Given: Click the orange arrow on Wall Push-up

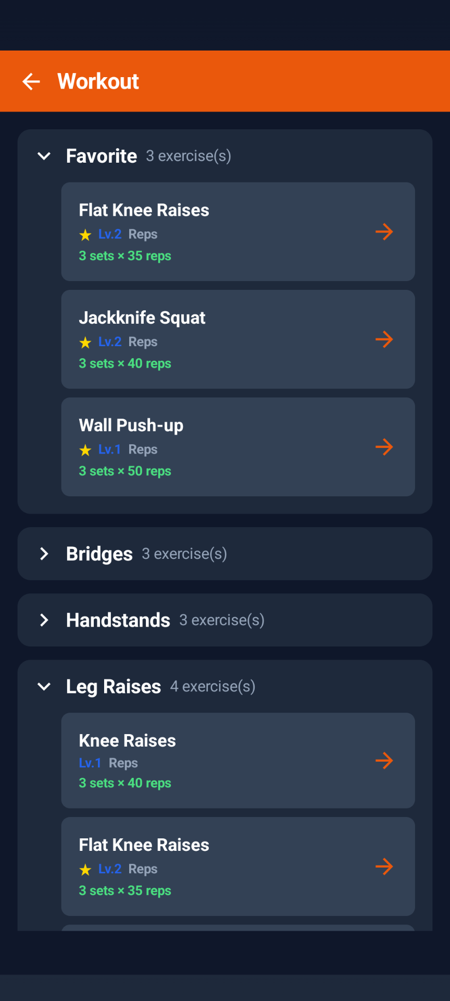Looking at the screenshot, I should tap(384, 447).
